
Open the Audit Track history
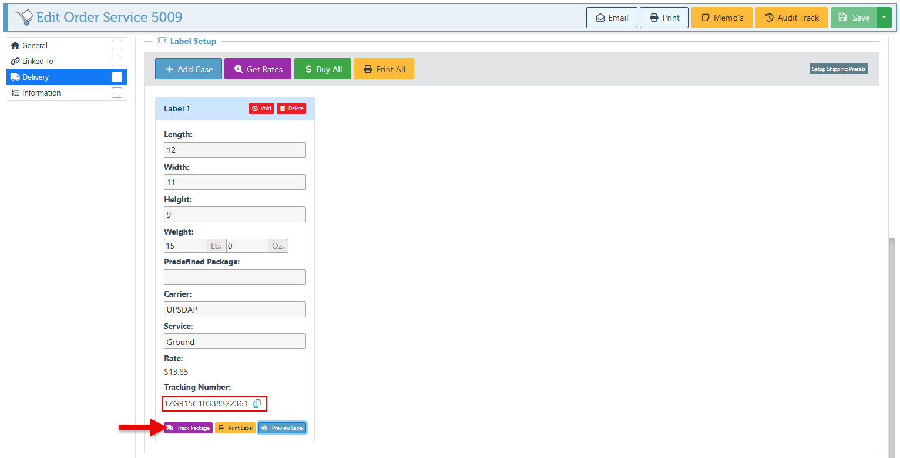pyautogui.click(x=791, y=18)
